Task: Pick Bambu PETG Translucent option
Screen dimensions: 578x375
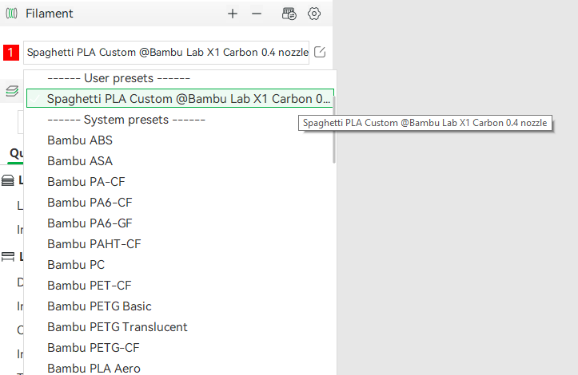Action: click(x=118, y=327)
